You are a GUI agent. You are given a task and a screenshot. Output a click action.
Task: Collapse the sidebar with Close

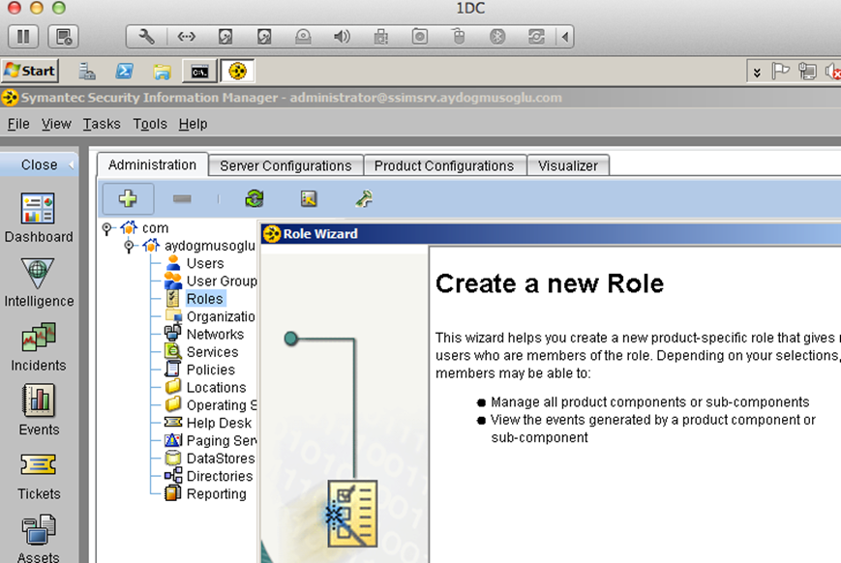coord(39,164)
